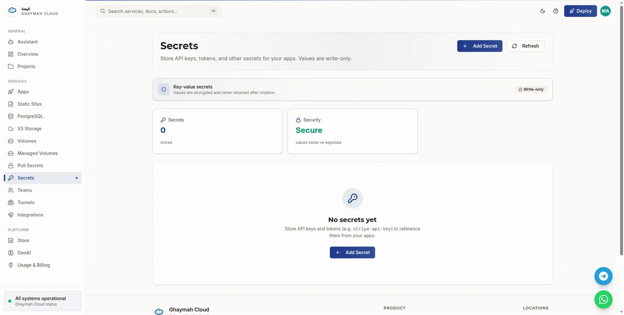
Task: Click the shield icon beside Key-value secrets
Action: [164, 89]
